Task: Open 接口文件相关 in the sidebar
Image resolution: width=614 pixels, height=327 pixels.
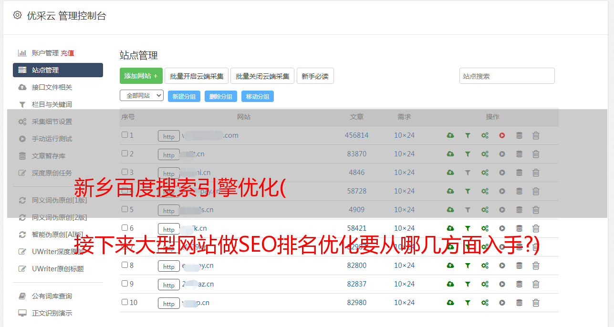Action: pyautogui.click(x=52, y=87)
